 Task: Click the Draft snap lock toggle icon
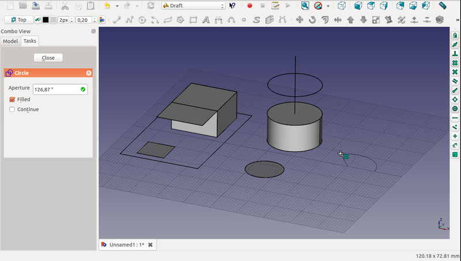pos(455,35)
